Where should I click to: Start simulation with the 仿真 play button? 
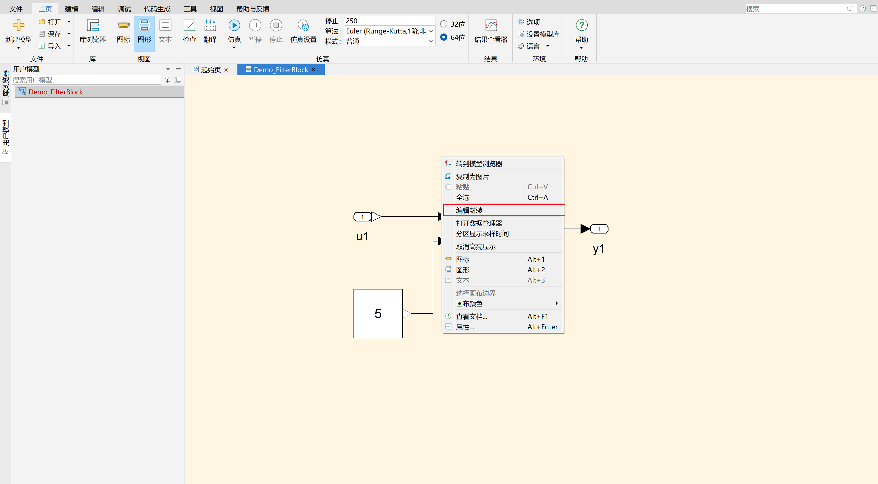234,26
